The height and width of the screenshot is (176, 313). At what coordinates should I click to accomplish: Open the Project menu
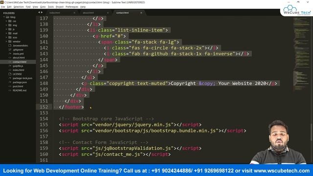(60, 7)
